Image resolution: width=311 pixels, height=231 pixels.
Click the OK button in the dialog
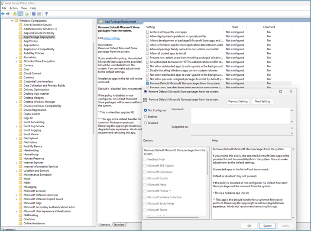[x=249, y=226]
